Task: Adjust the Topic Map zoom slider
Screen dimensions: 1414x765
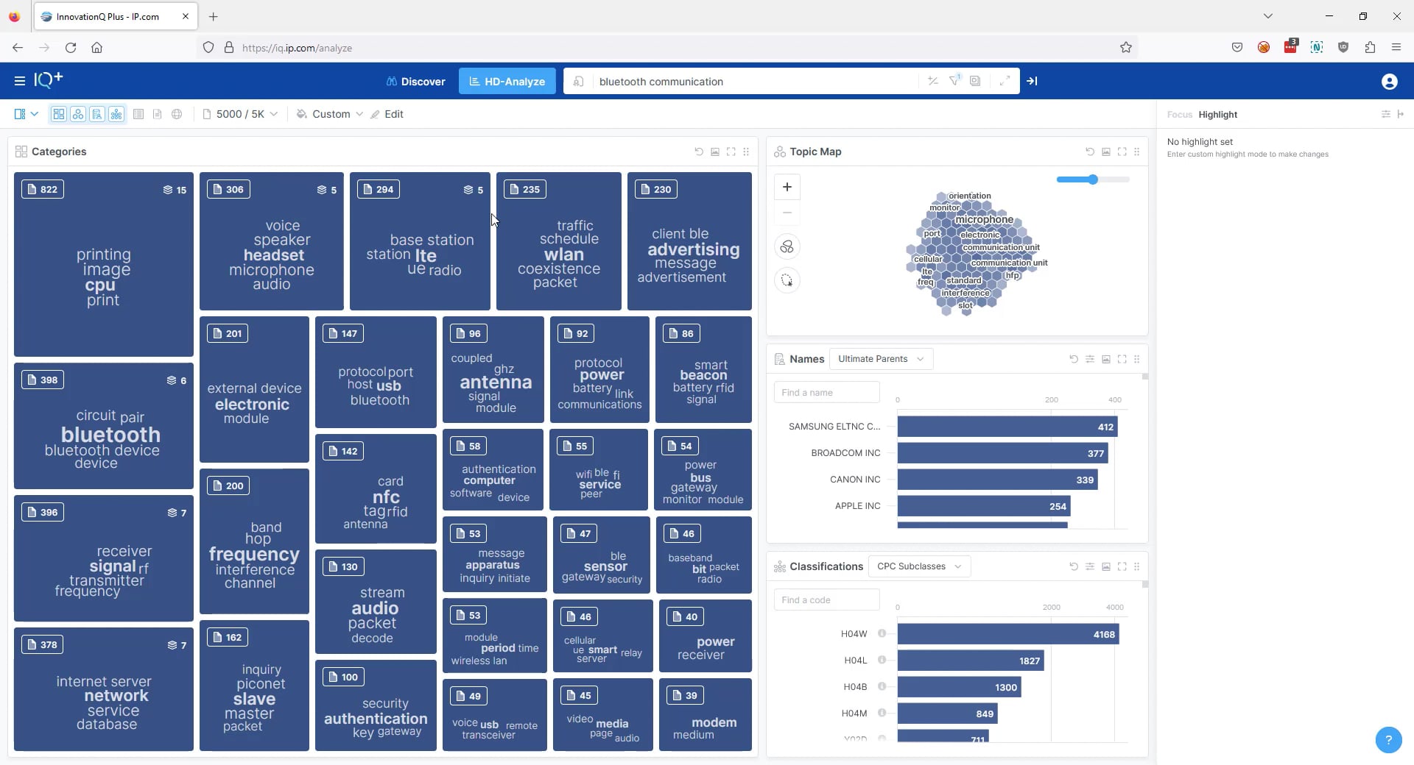Action: pyautogui.click(x=1092, y=179)
